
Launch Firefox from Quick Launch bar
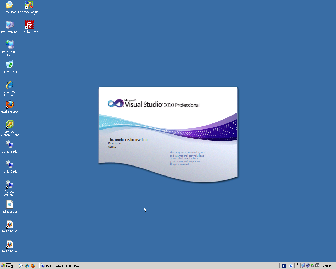click(33, 266)
